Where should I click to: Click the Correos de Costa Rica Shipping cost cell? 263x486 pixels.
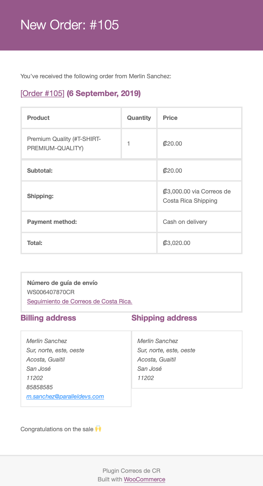(x=199, y=196)
